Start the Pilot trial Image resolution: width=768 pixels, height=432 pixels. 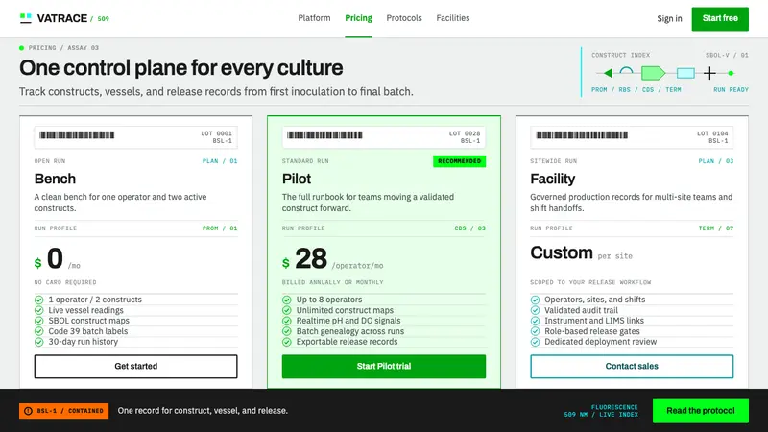coord(383,367)
